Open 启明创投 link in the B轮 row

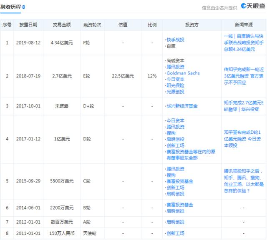[x=175, y=211]
